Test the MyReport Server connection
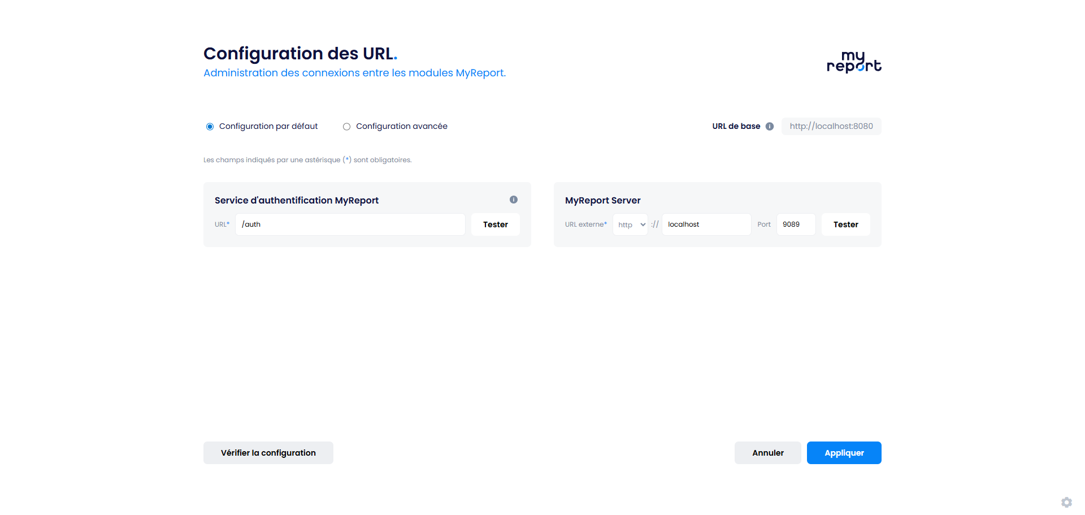This screenshot has height=515, width=1085. pos(845,224)
